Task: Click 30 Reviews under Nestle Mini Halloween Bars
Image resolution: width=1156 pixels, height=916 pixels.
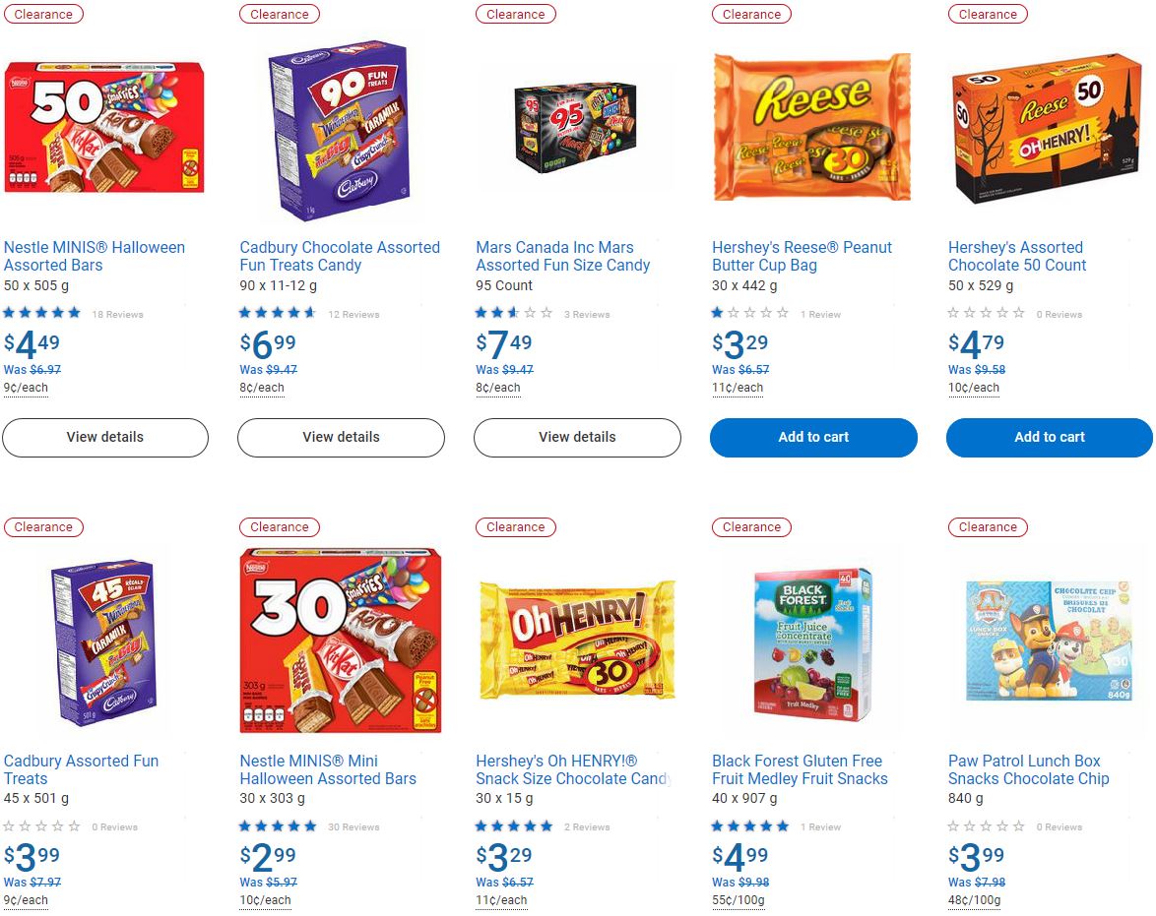Action: [x=353, y=826]
